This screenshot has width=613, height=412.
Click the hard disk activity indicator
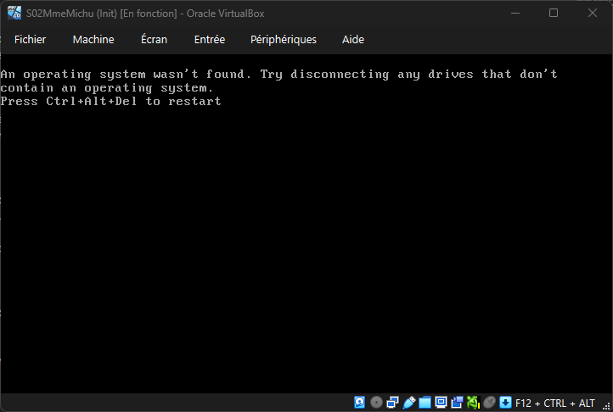[359, 402]
